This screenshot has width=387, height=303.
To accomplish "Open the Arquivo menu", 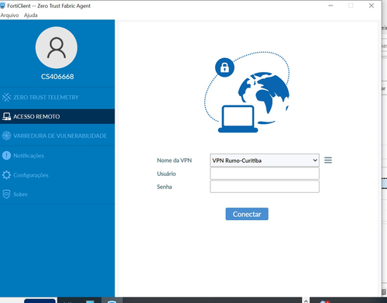I will click(x=9, y=15).
